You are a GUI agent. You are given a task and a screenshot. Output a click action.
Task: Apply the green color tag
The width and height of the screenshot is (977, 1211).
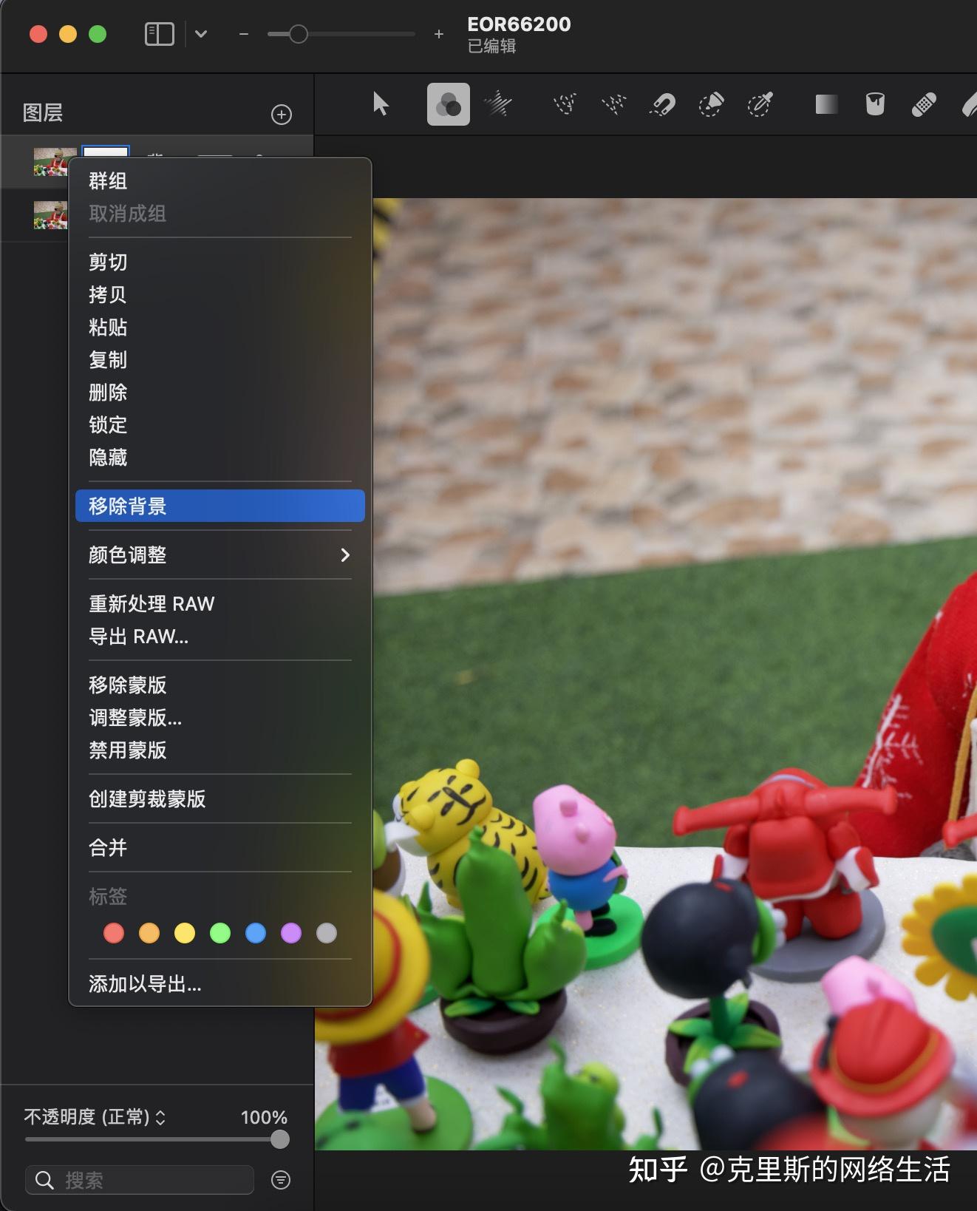tap(220, 933)
